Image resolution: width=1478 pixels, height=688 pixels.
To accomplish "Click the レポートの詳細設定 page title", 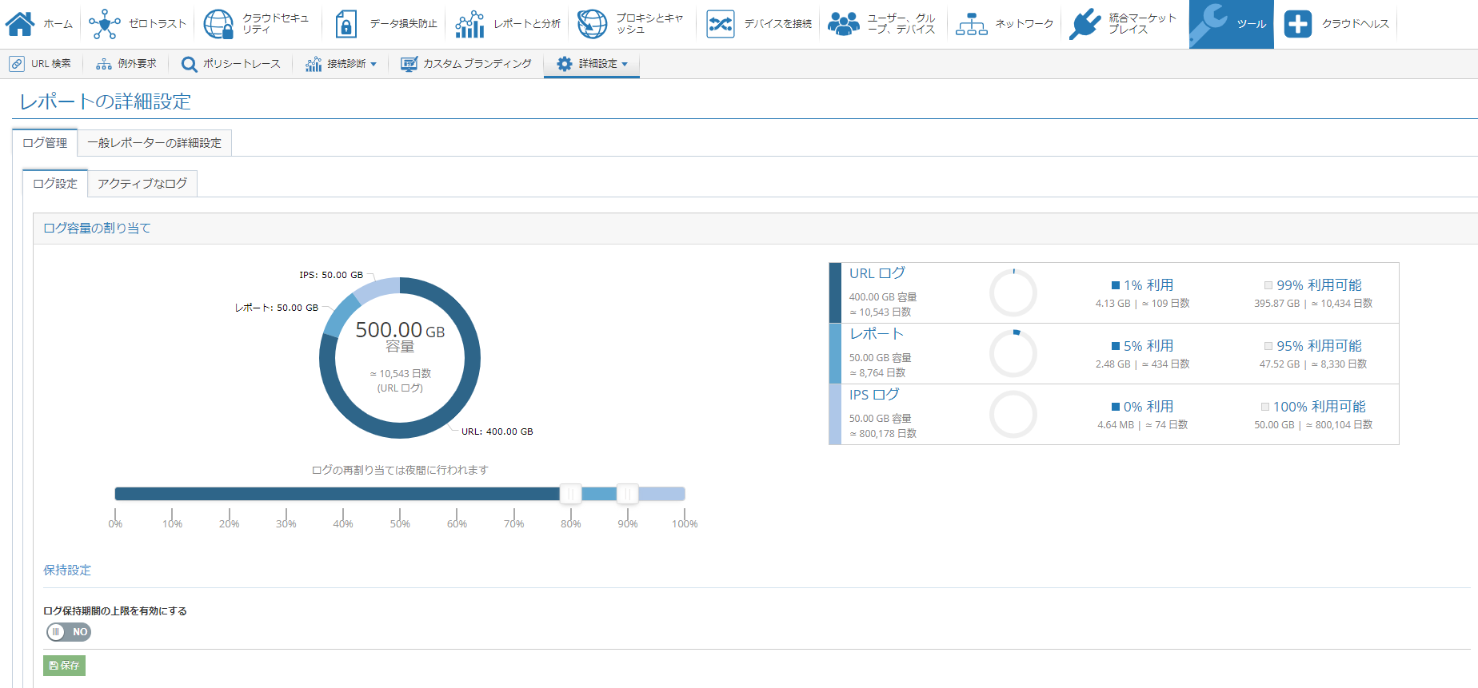I will click(x=106, y=101).
